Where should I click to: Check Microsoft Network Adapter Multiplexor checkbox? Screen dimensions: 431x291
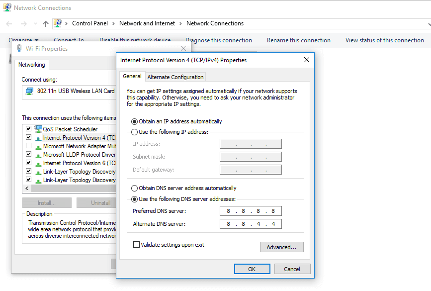point(29,145)
